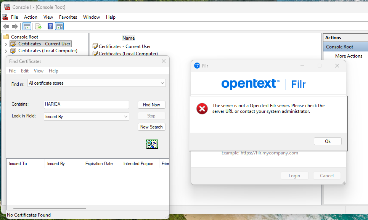Open File menu in Find Certificates
368x220 pixels.
12,71
